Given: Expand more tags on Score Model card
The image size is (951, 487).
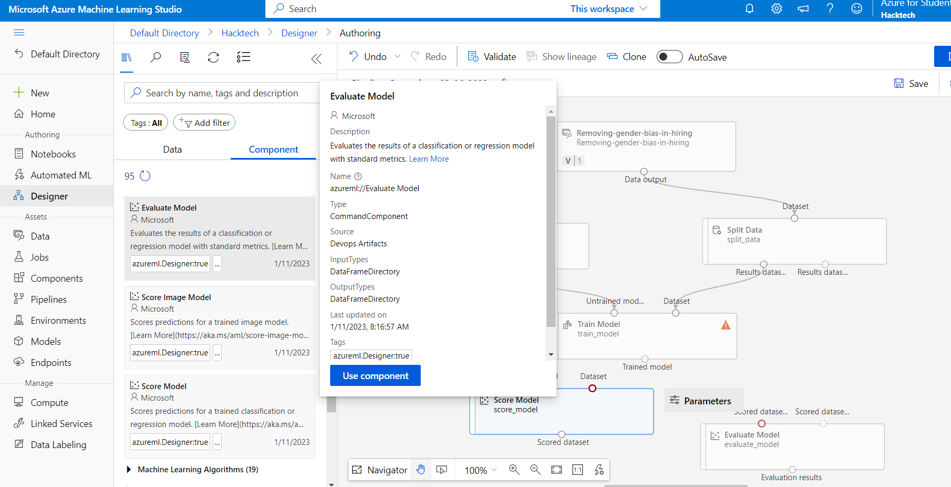Looking at the screenshot, I should [217, 442].
